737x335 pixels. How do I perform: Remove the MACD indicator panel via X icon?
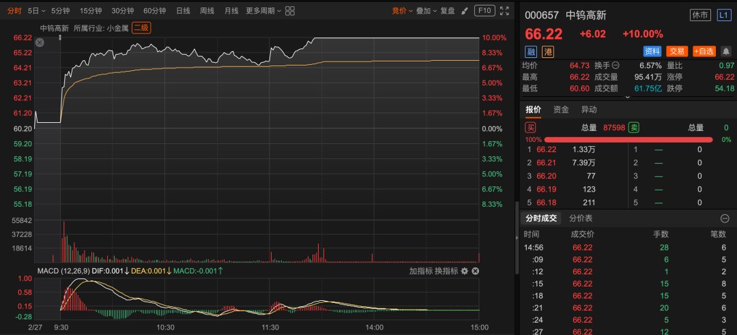[476, 271]
